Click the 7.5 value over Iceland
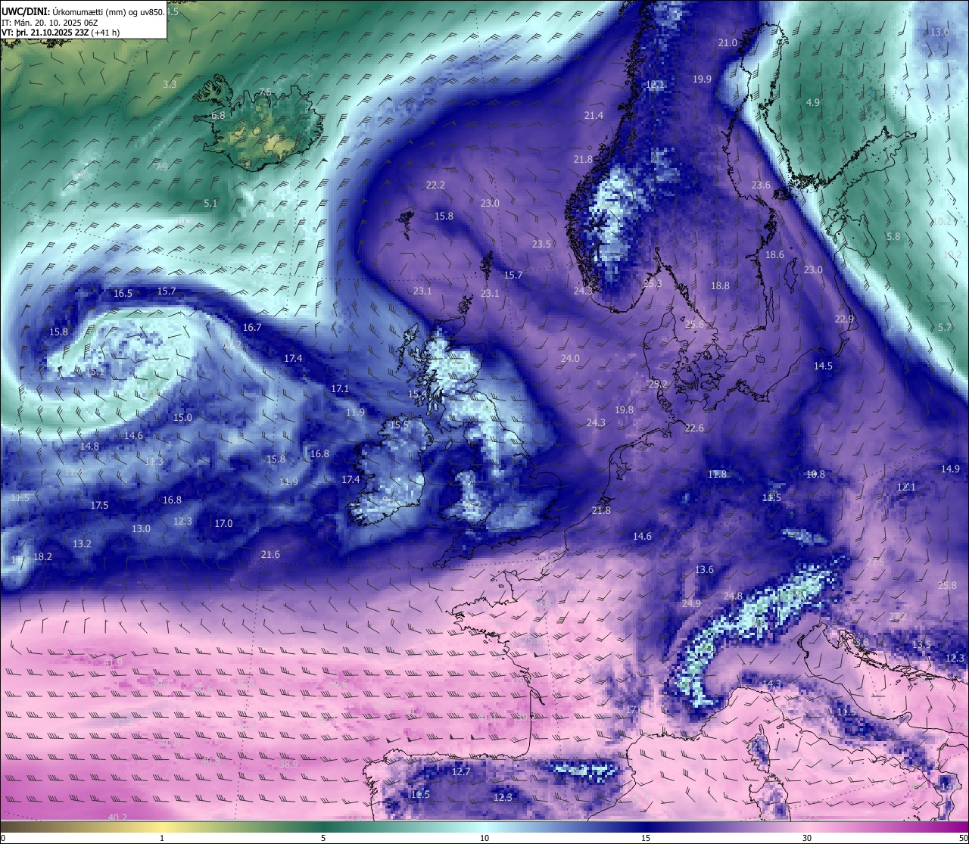 (265, 92)
